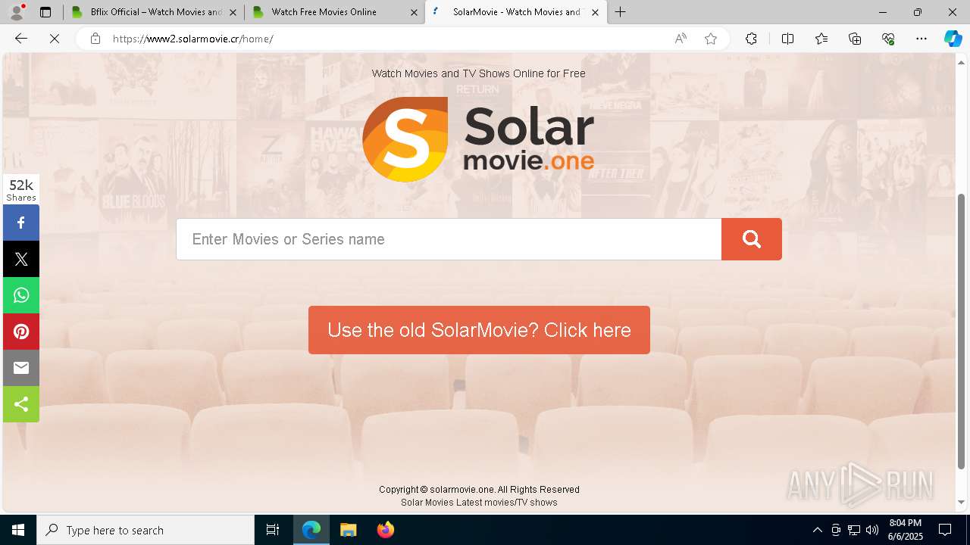Click the page vertical scrollbar
The height and width of the screenshot is (545, 970).
pyautogui.click(x=962, y=332)
